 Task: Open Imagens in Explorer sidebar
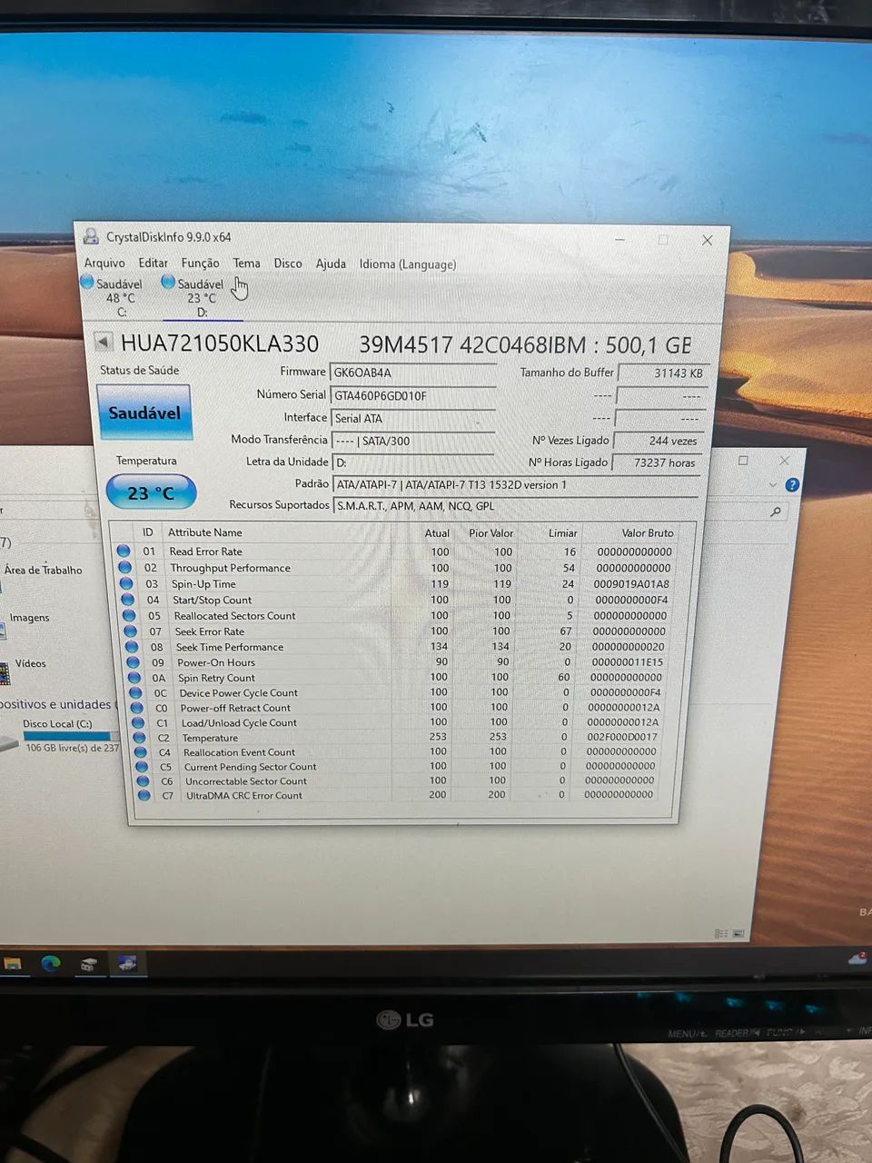click(x=29, y=617)
